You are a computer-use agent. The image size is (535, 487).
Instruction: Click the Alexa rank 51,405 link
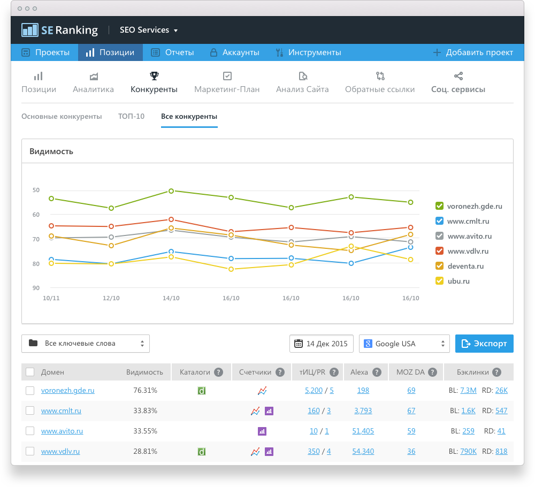point(363,431)
